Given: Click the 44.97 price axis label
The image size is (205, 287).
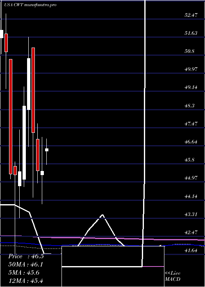Looking at the screenshot, I should [x=191, y=178].
